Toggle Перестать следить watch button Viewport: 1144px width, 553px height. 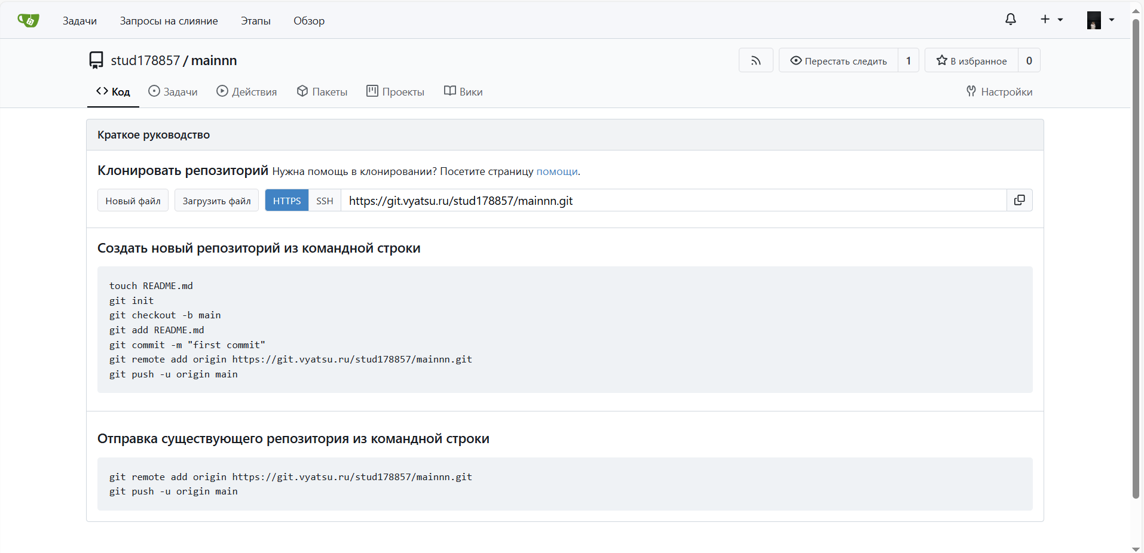[x=838, y=60]
